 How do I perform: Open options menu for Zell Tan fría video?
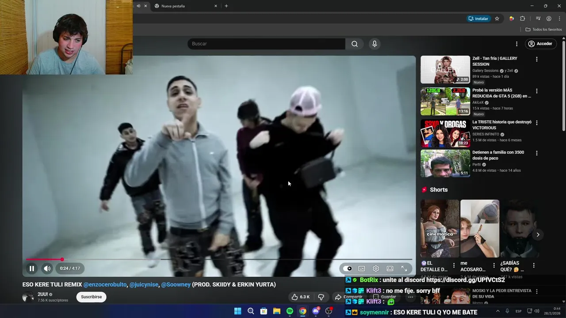537,59
